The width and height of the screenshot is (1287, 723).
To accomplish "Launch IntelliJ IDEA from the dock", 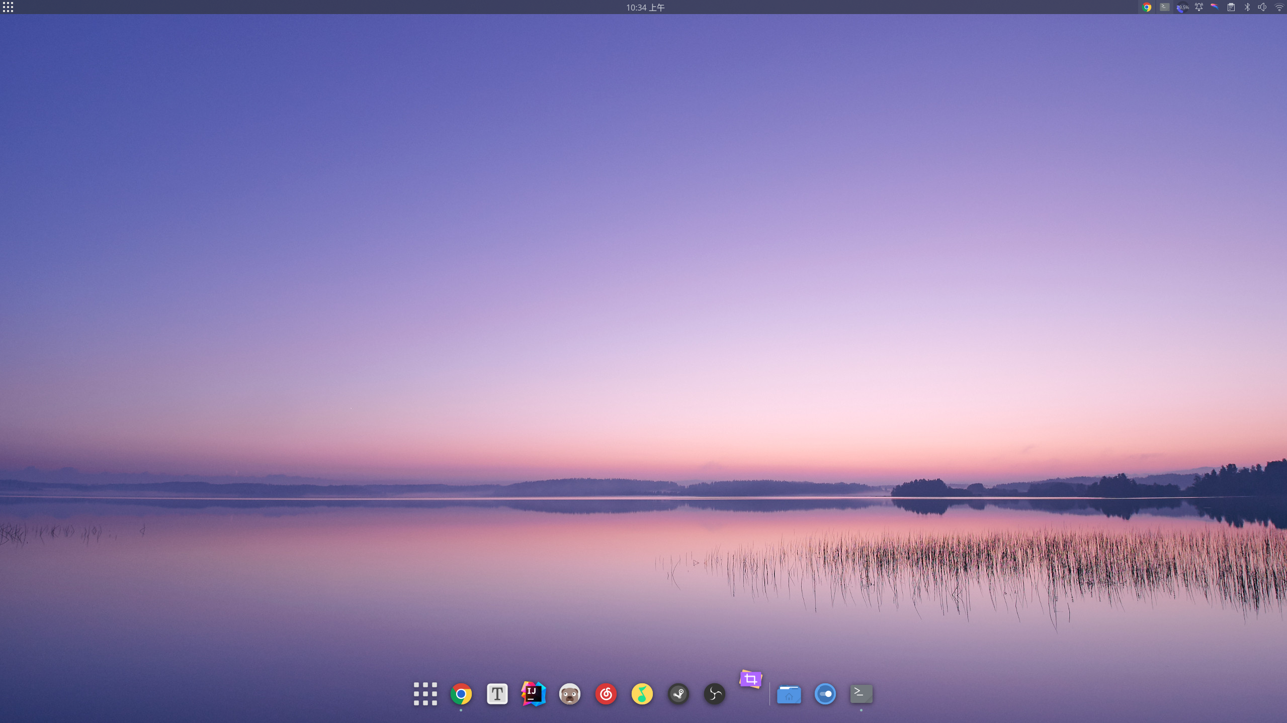I will point(533,694).
